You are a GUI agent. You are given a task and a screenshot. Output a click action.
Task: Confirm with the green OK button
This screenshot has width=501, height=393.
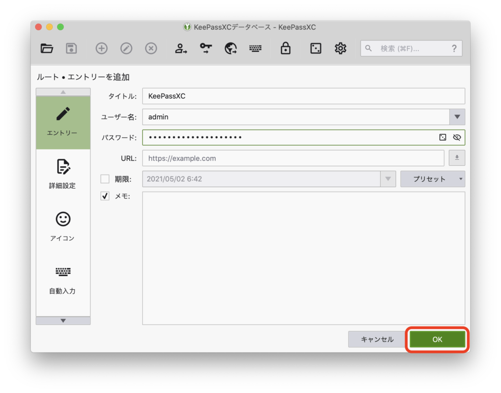pos(437,339)
